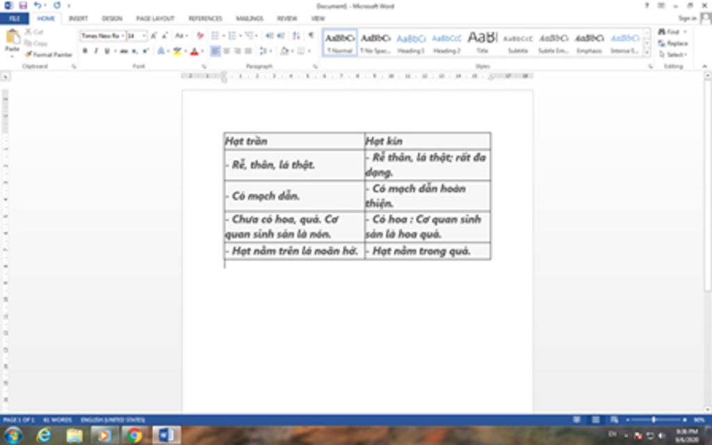Toggle underline formatting
This screenshot has width=712, height=445.
pos(106,51)
